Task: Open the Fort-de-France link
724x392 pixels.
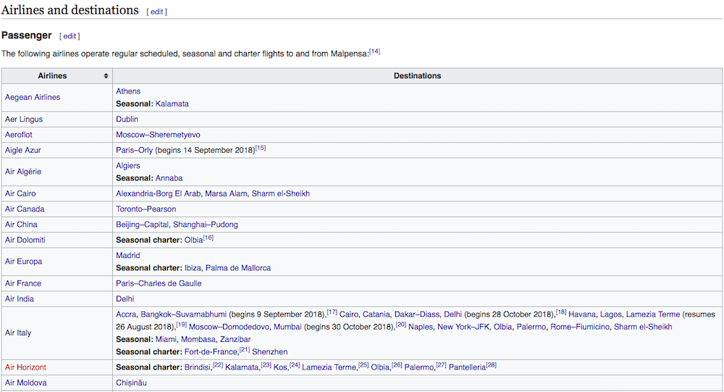Action: [x=211, y=351]
